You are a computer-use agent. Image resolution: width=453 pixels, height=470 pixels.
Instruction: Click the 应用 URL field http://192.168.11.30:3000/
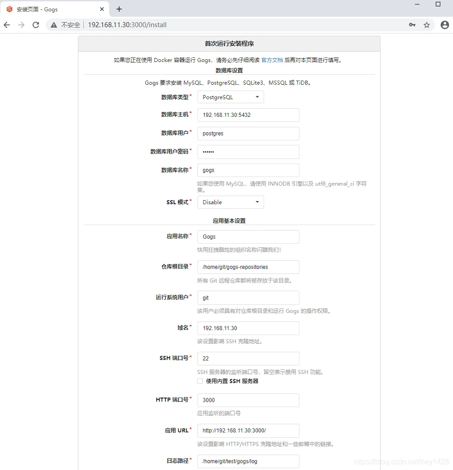click(248, 431)
